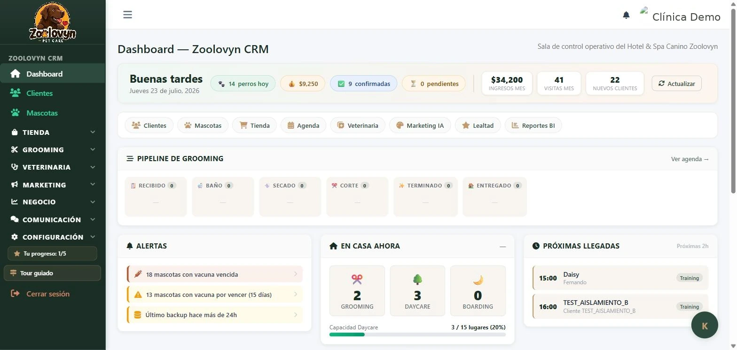Click the database icon on backup alert

tap(138, 315)
